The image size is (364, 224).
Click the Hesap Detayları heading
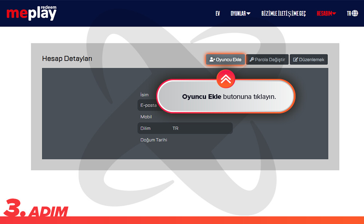click(x=67, y=59)
